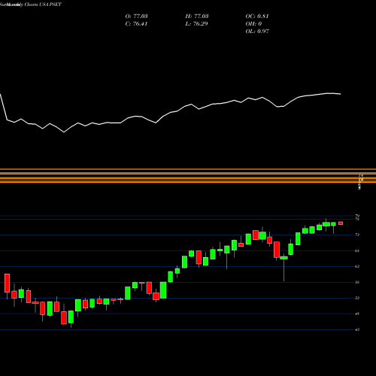Click the 42 price axis label
This screenshot has width=376, height=376.
point(357,329)
